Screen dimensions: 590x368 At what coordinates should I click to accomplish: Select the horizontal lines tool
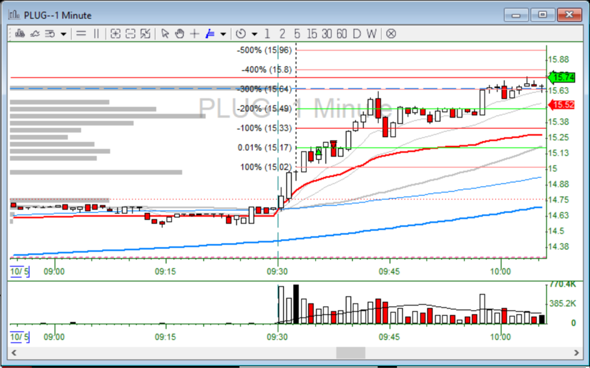coord(81,34)
